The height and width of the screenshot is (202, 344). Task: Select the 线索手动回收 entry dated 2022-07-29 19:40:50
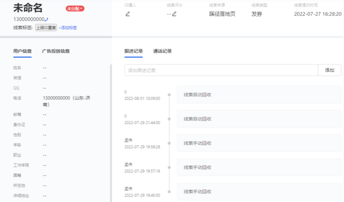coord(259,192)
